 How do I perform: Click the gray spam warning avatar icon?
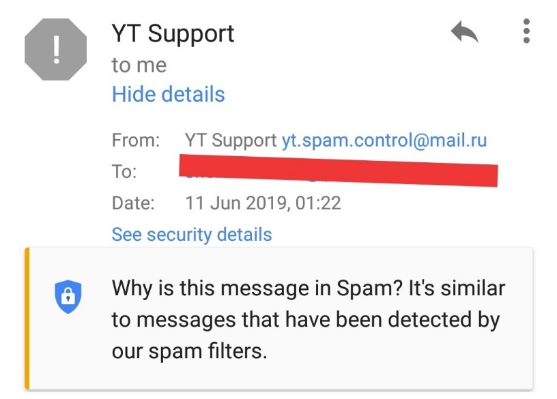56,49
